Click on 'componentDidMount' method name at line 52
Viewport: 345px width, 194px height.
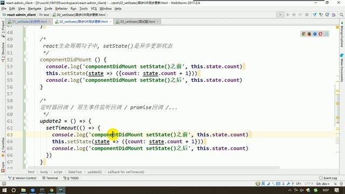pos(66,60)
